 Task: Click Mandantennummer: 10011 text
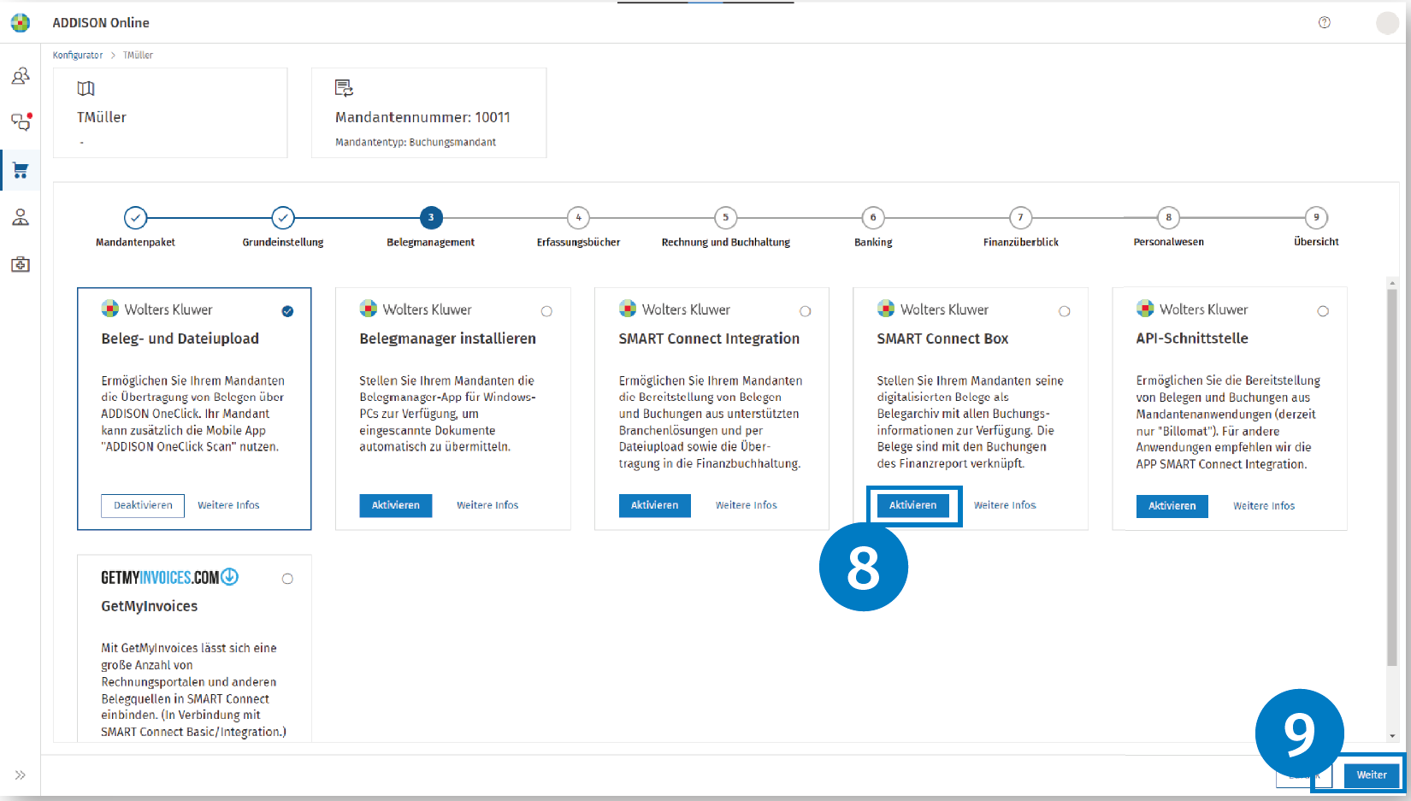pos(422,117)
